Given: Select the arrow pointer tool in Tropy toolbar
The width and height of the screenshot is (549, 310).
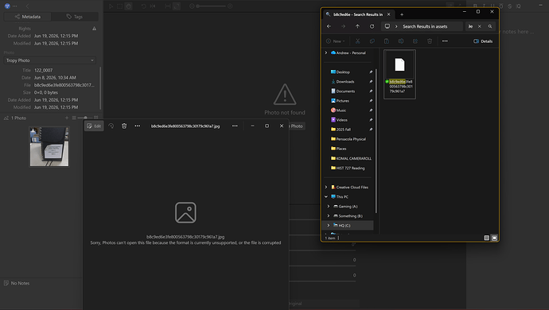Looking at the screenshot, I should 111,6.
